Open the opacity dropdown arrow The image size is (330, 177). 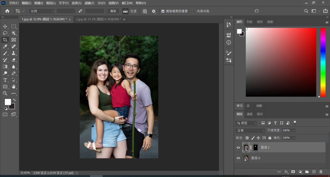pos(294,131)
